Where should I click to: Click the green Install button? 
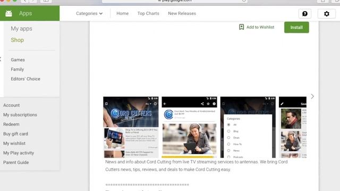click(296, 27)
